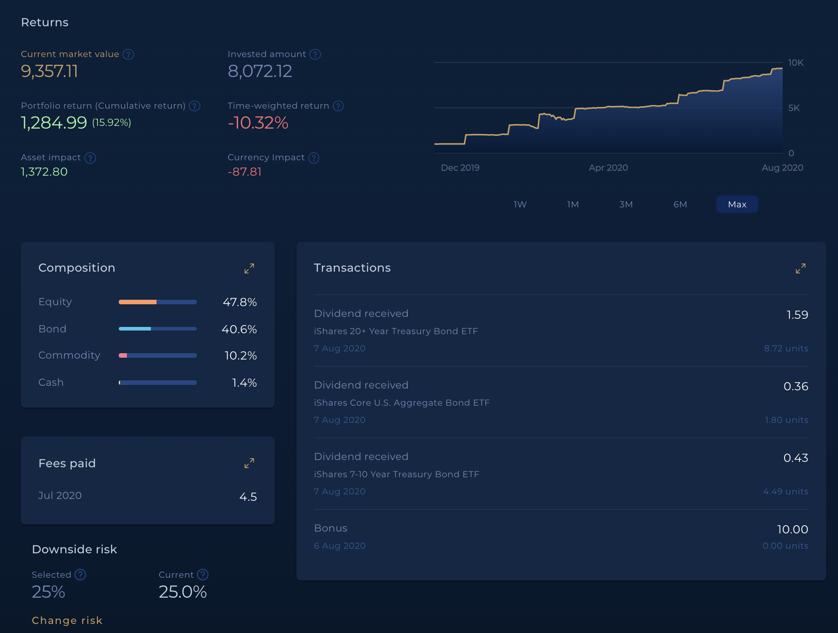The height and width of the screenshot is (633, 838).
Task: Switch chart to 3M range
Action: 626,204
